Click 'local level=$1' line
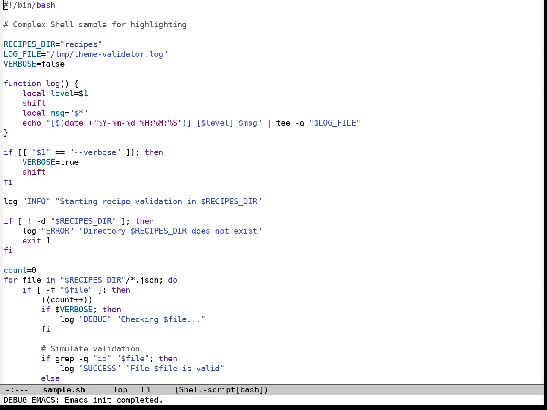The image size is (547, 410). 55,94
